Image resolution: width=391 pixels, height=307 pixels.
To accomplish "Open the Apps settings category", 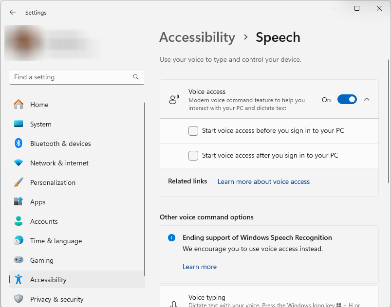I will (77, 202).
